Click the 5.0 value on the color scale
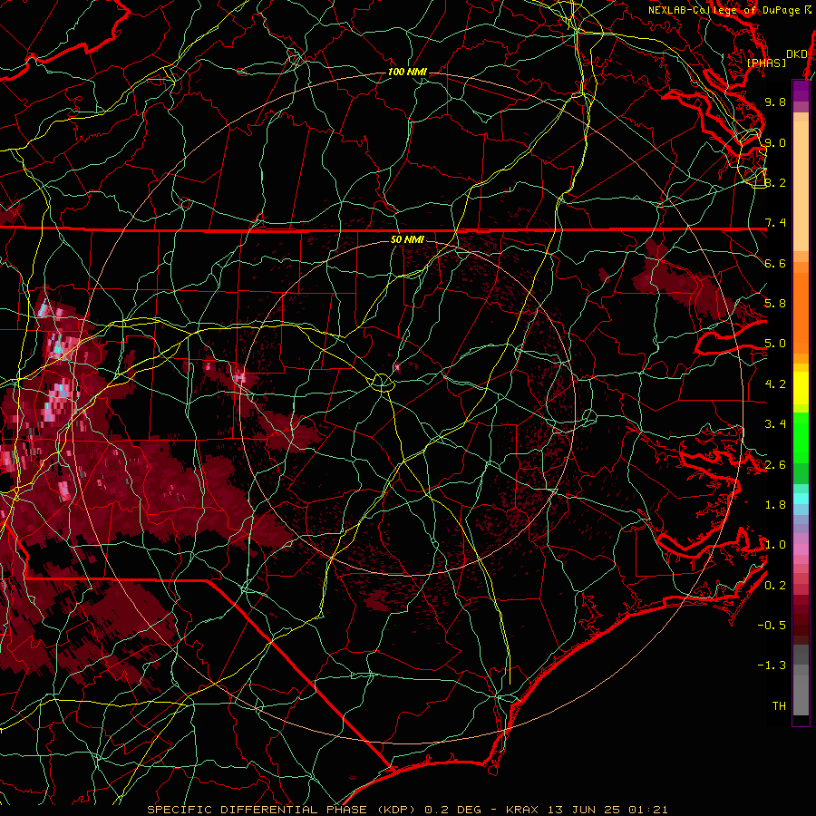This screenshot has width=816, height=816. click(775, 344)
